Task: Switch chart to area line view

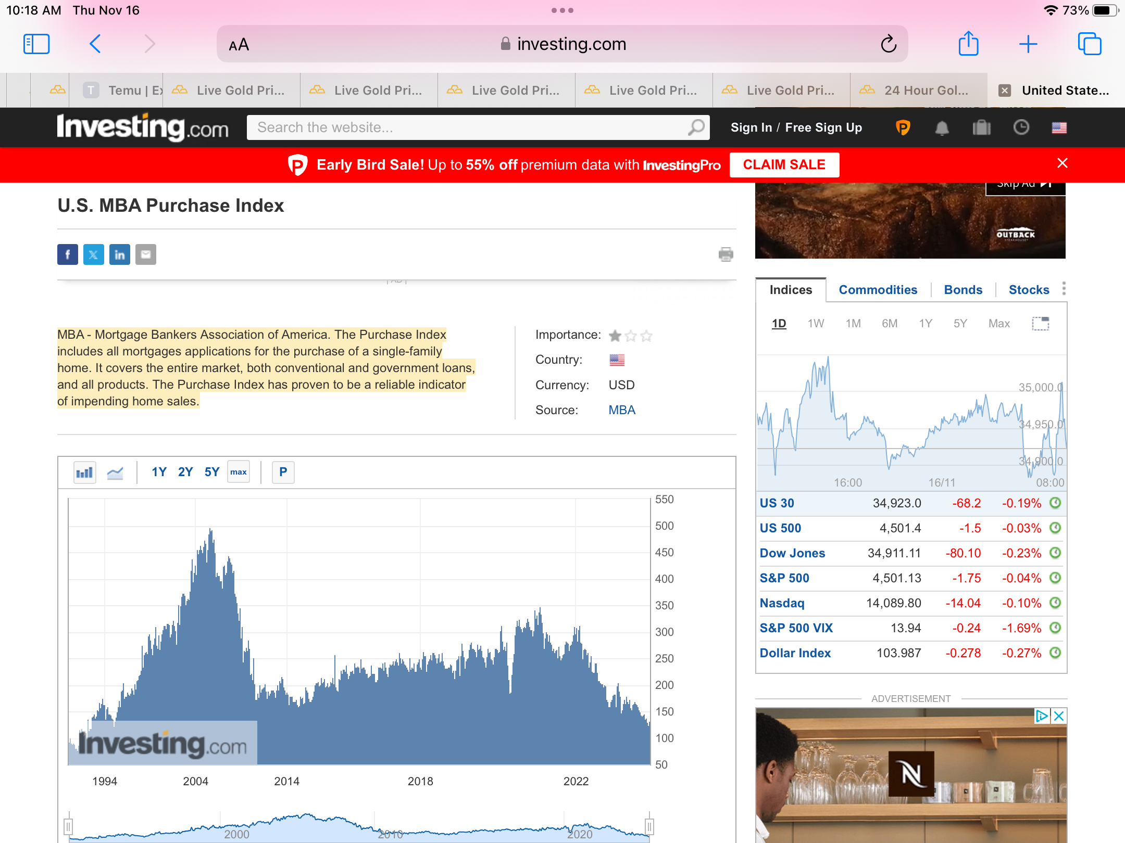Action: [115, 472]
